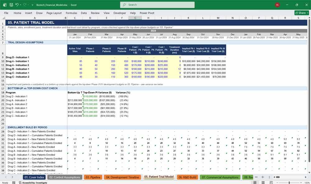Open the Share button

pos(302,13)
